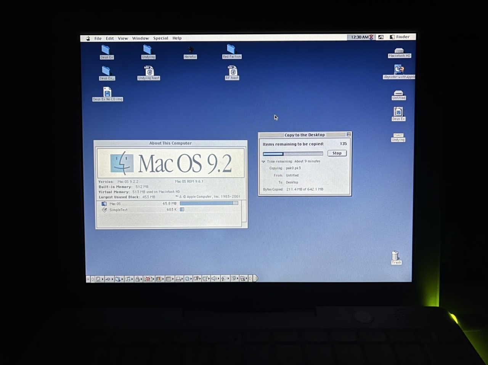
Task: Open the File menu in the menu bar
Action: click(98, 38)
